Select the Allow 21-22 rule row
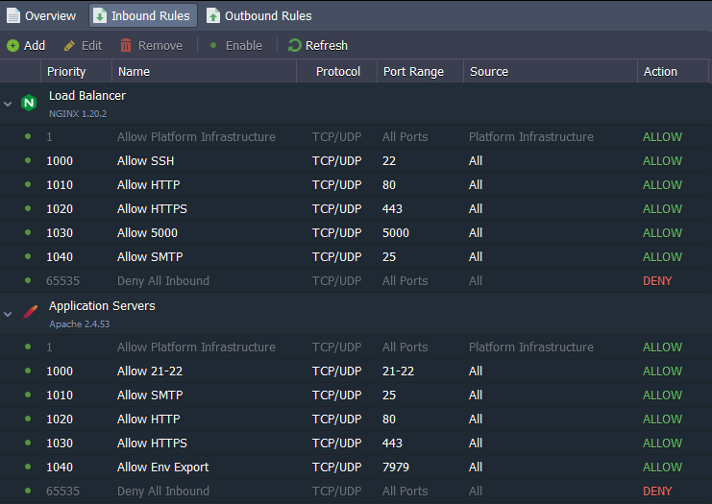 (x=356, y=372)
